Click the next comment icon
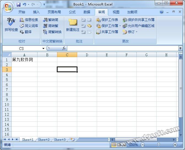The image size is (185, 150). click(x=83, y=32)
